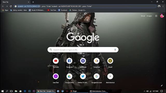
Task: Open the Chrome profile avatar in toolbar
Action: (159, 6)
